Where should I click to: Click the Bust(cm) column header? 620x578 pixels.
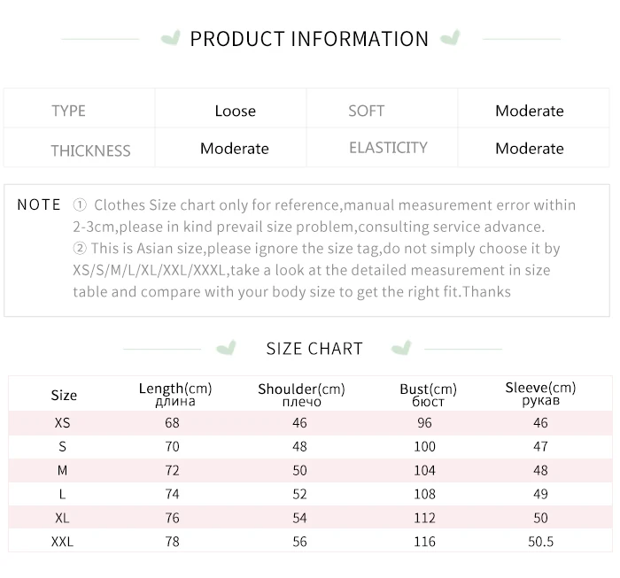point(428,394)
